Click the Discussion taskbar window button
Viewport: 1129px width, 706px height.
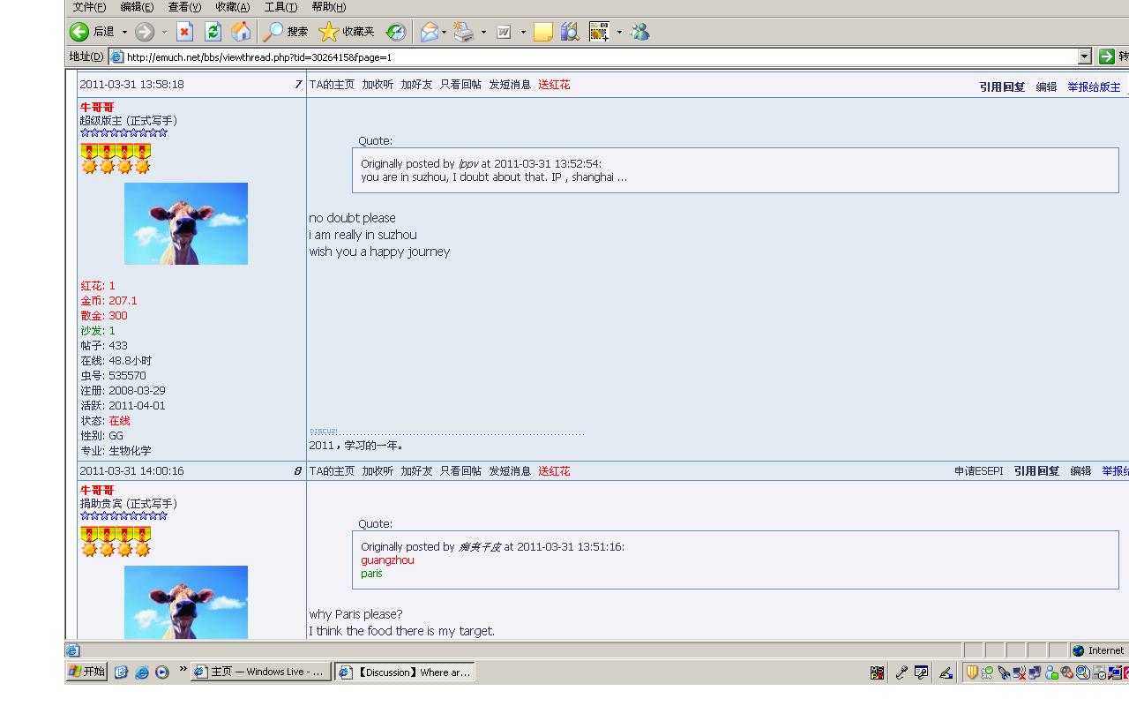point(405,672)
